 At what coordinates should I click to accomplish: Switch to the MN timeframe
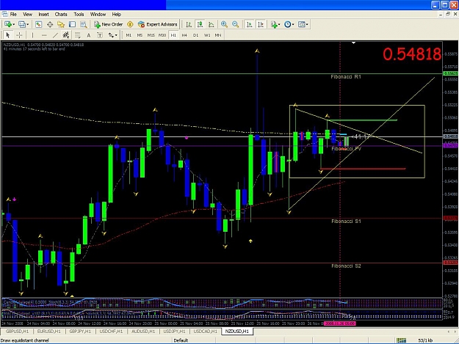[x=218, y=35]
